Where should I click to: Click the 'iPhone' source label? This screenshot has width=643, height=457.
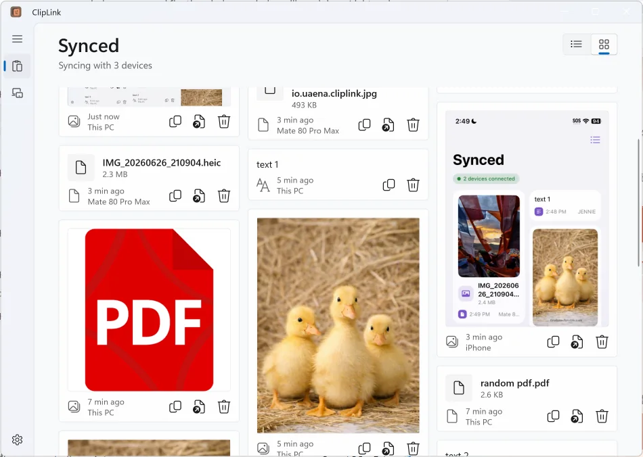pyautogui.click(x=478, y=347)
